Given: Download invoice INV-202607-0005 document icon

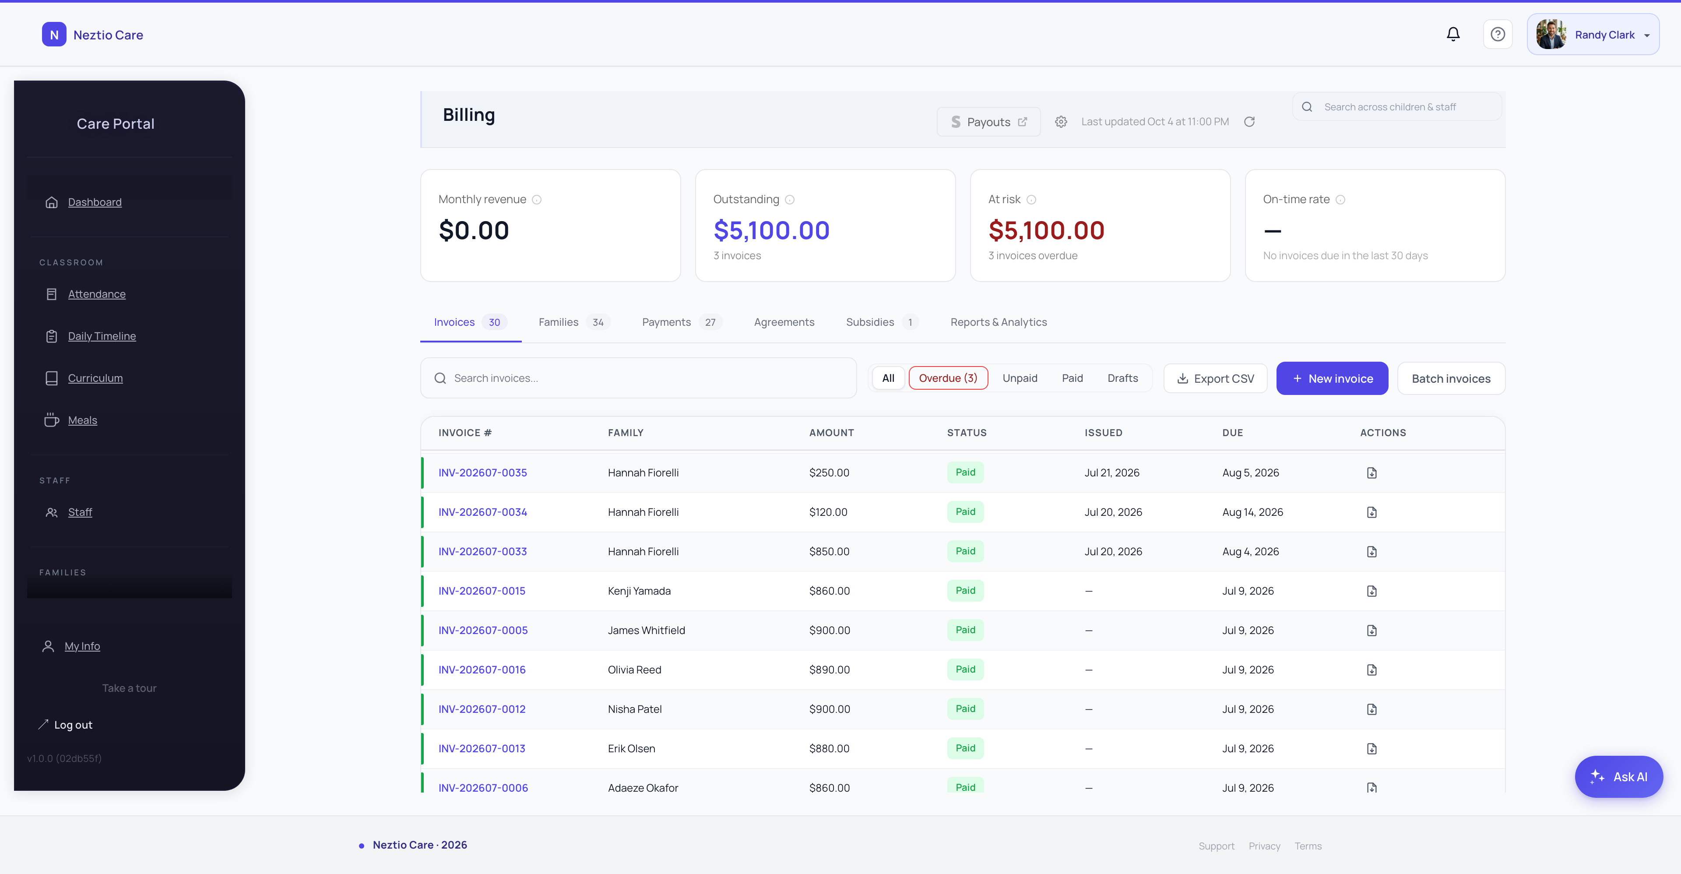Looking at the screenshot, I should [1372, 631].
